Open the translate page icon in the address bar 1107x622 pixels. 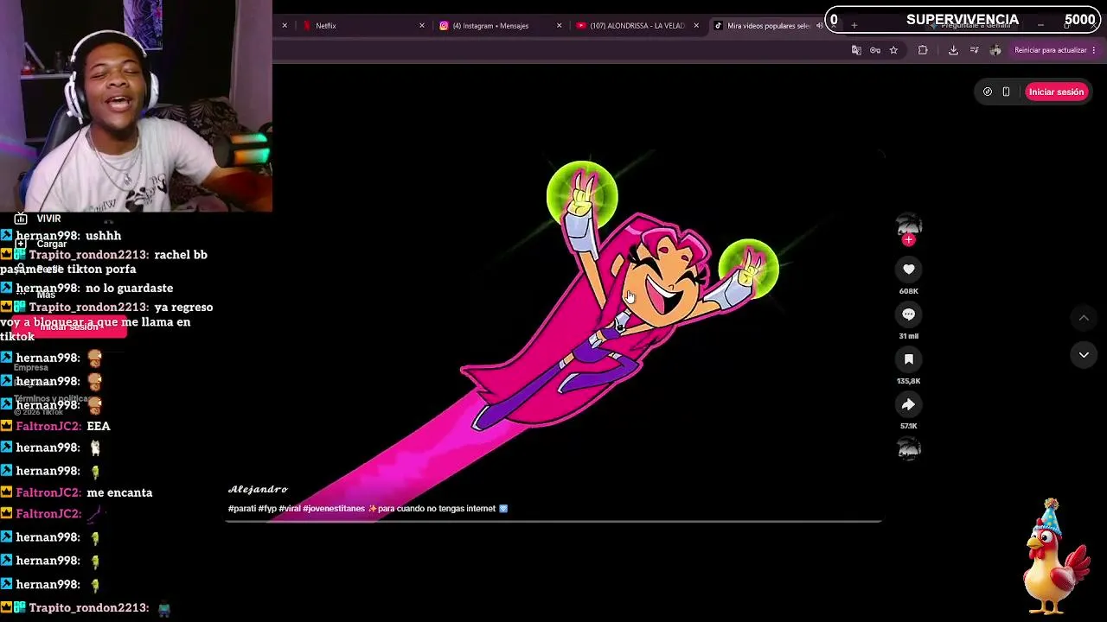(x=856, y=50)
